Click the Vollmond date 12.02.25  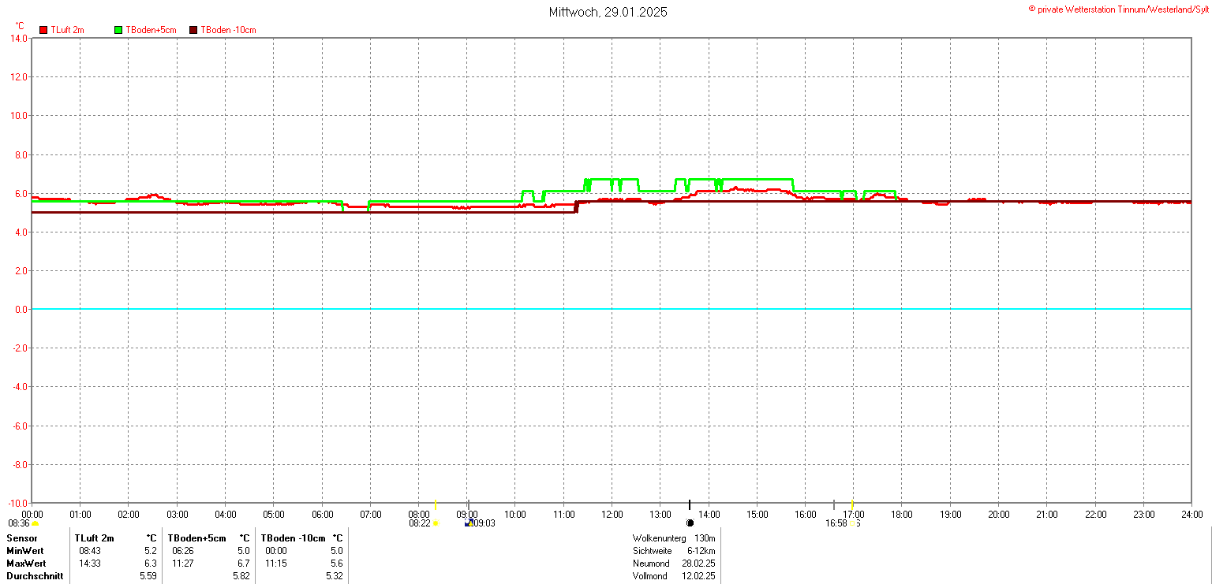point(699,576)
